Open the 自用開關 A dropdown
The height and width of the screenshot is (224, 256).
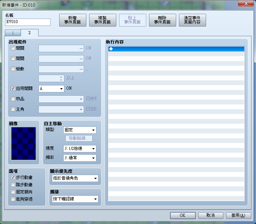(x=51, y=89)
